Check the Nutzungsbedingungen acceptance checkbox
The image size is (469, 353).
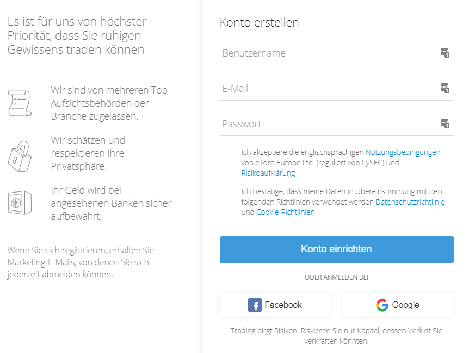226,156
